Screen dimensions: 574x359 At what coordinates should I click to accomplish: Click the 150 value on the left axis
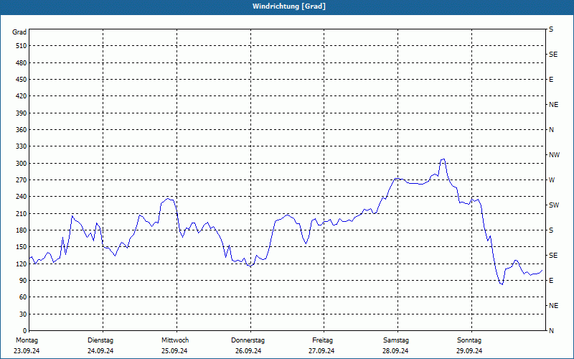pyautogui.click(x=22, y=246)
